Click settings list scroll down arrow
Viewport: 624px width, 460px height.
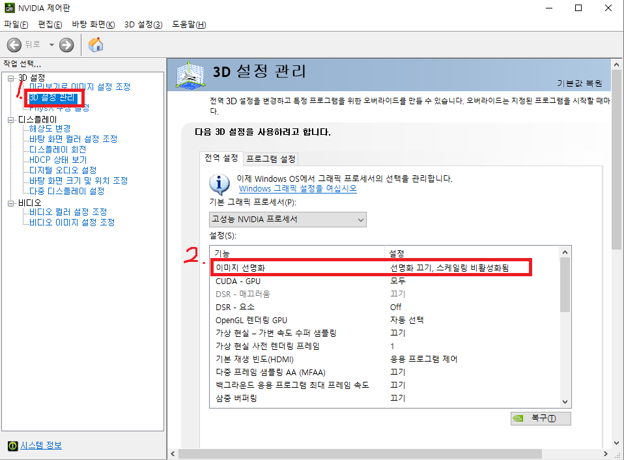[x=565, y=402]
